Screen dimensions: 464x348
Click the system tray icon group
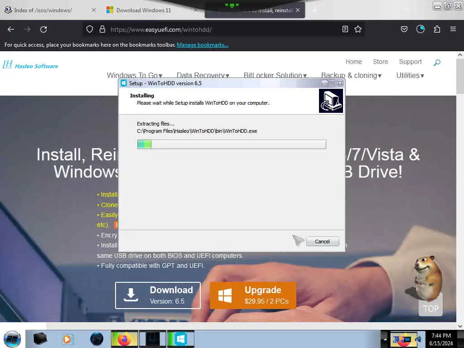pyautogui.click(x=407, y=339)
